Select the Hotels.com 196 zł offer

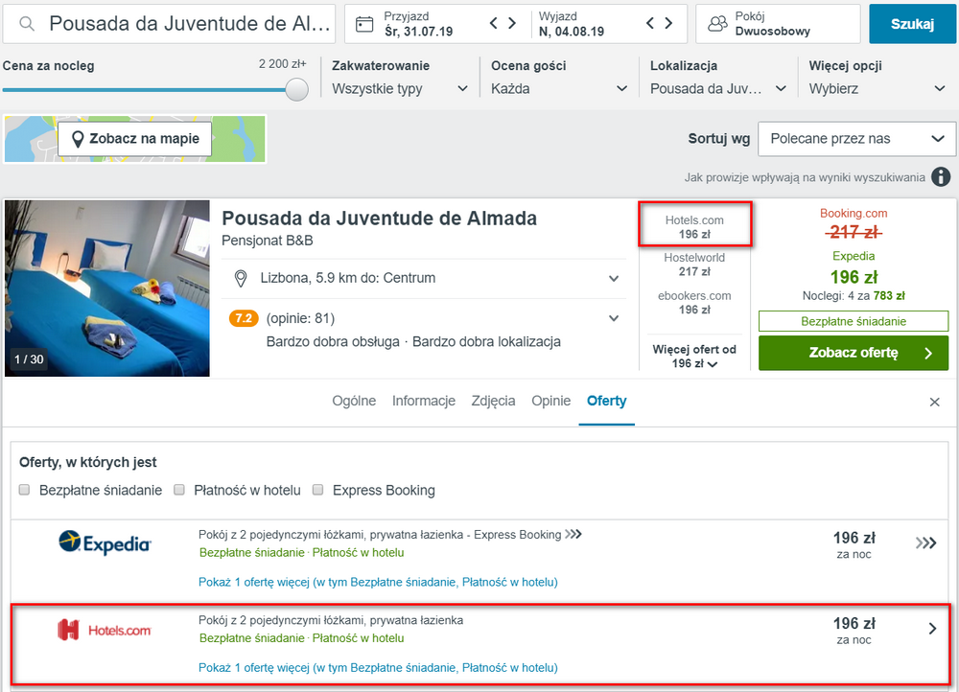click(694, 227)
